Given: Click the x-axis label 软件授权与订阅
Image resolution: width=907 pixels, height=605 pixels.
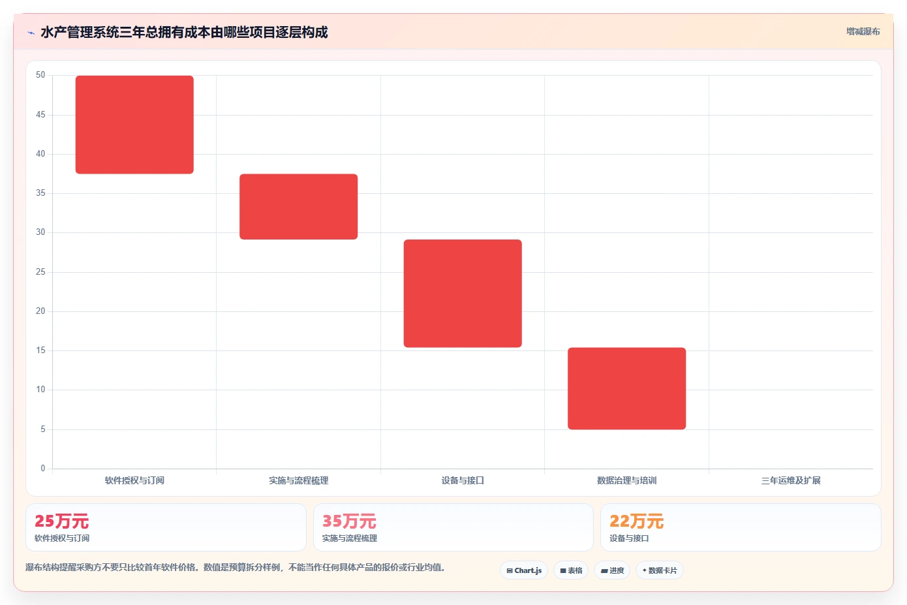Looking at the screenshot, I should pos(134,480).
